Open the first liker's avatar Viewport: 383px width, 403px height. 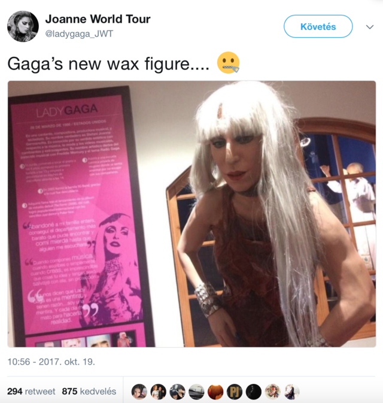139,392
